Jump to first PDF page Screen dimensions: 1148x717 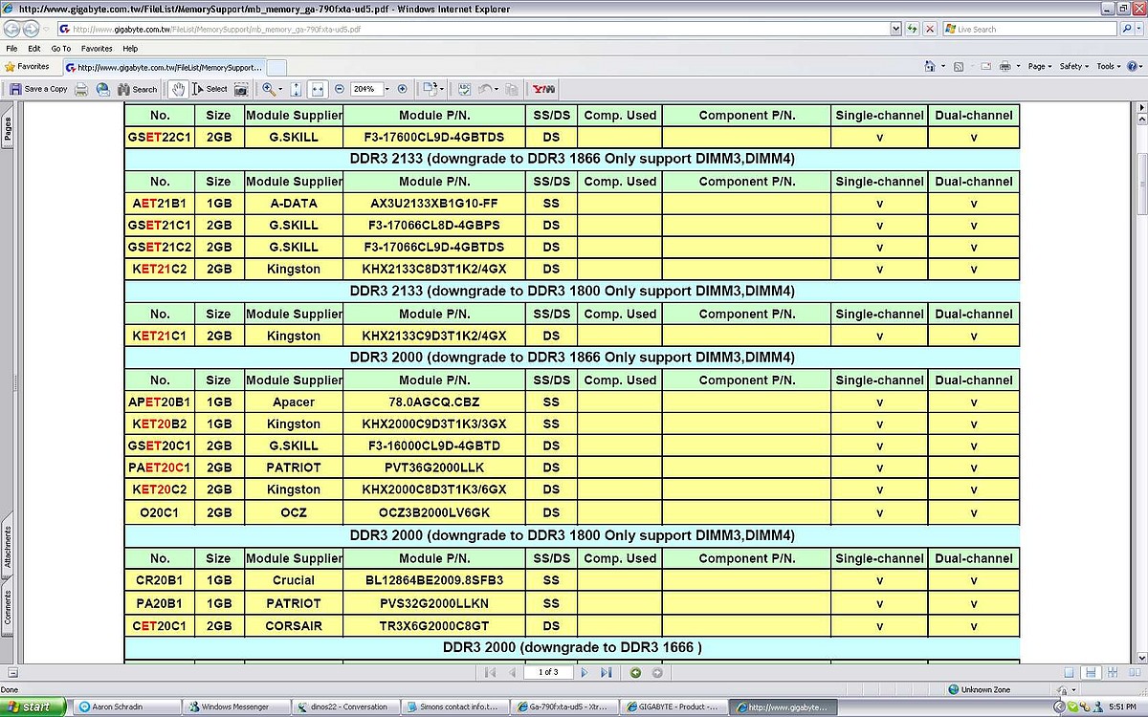point(491,673)
